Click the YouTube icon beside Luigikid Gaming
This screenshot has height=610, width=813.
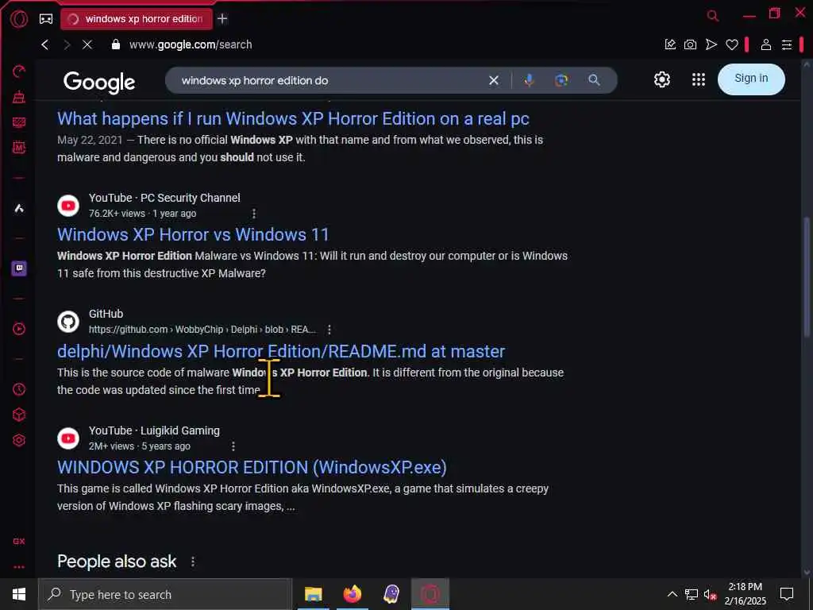tap(68, 438)
